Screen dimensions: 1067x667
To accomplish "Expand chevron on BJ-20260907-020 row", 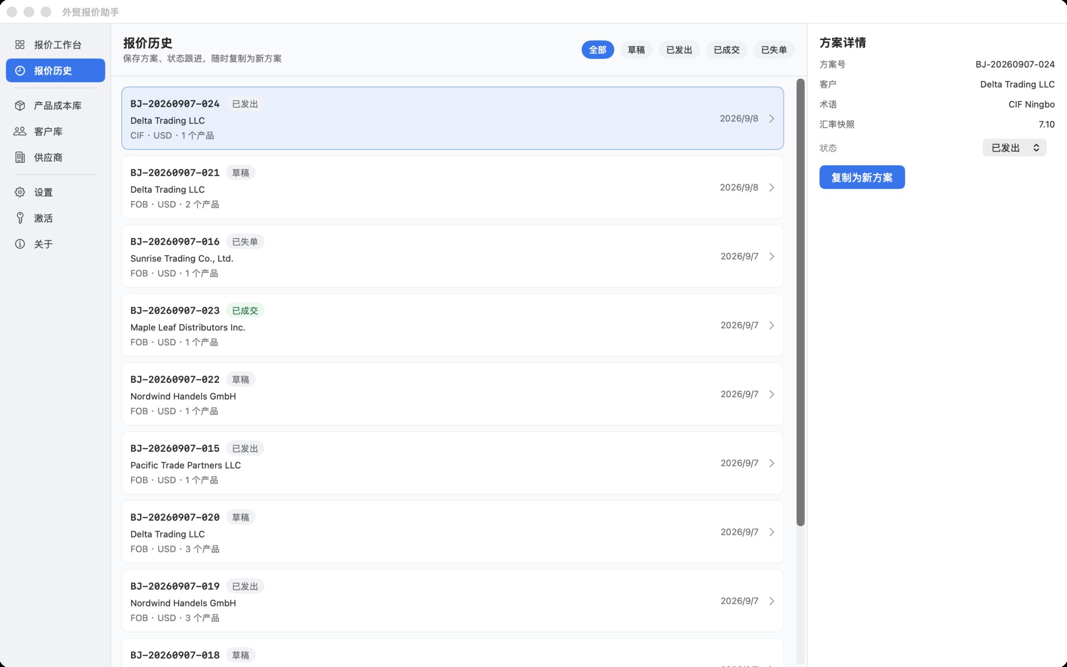I will [772, 532].
